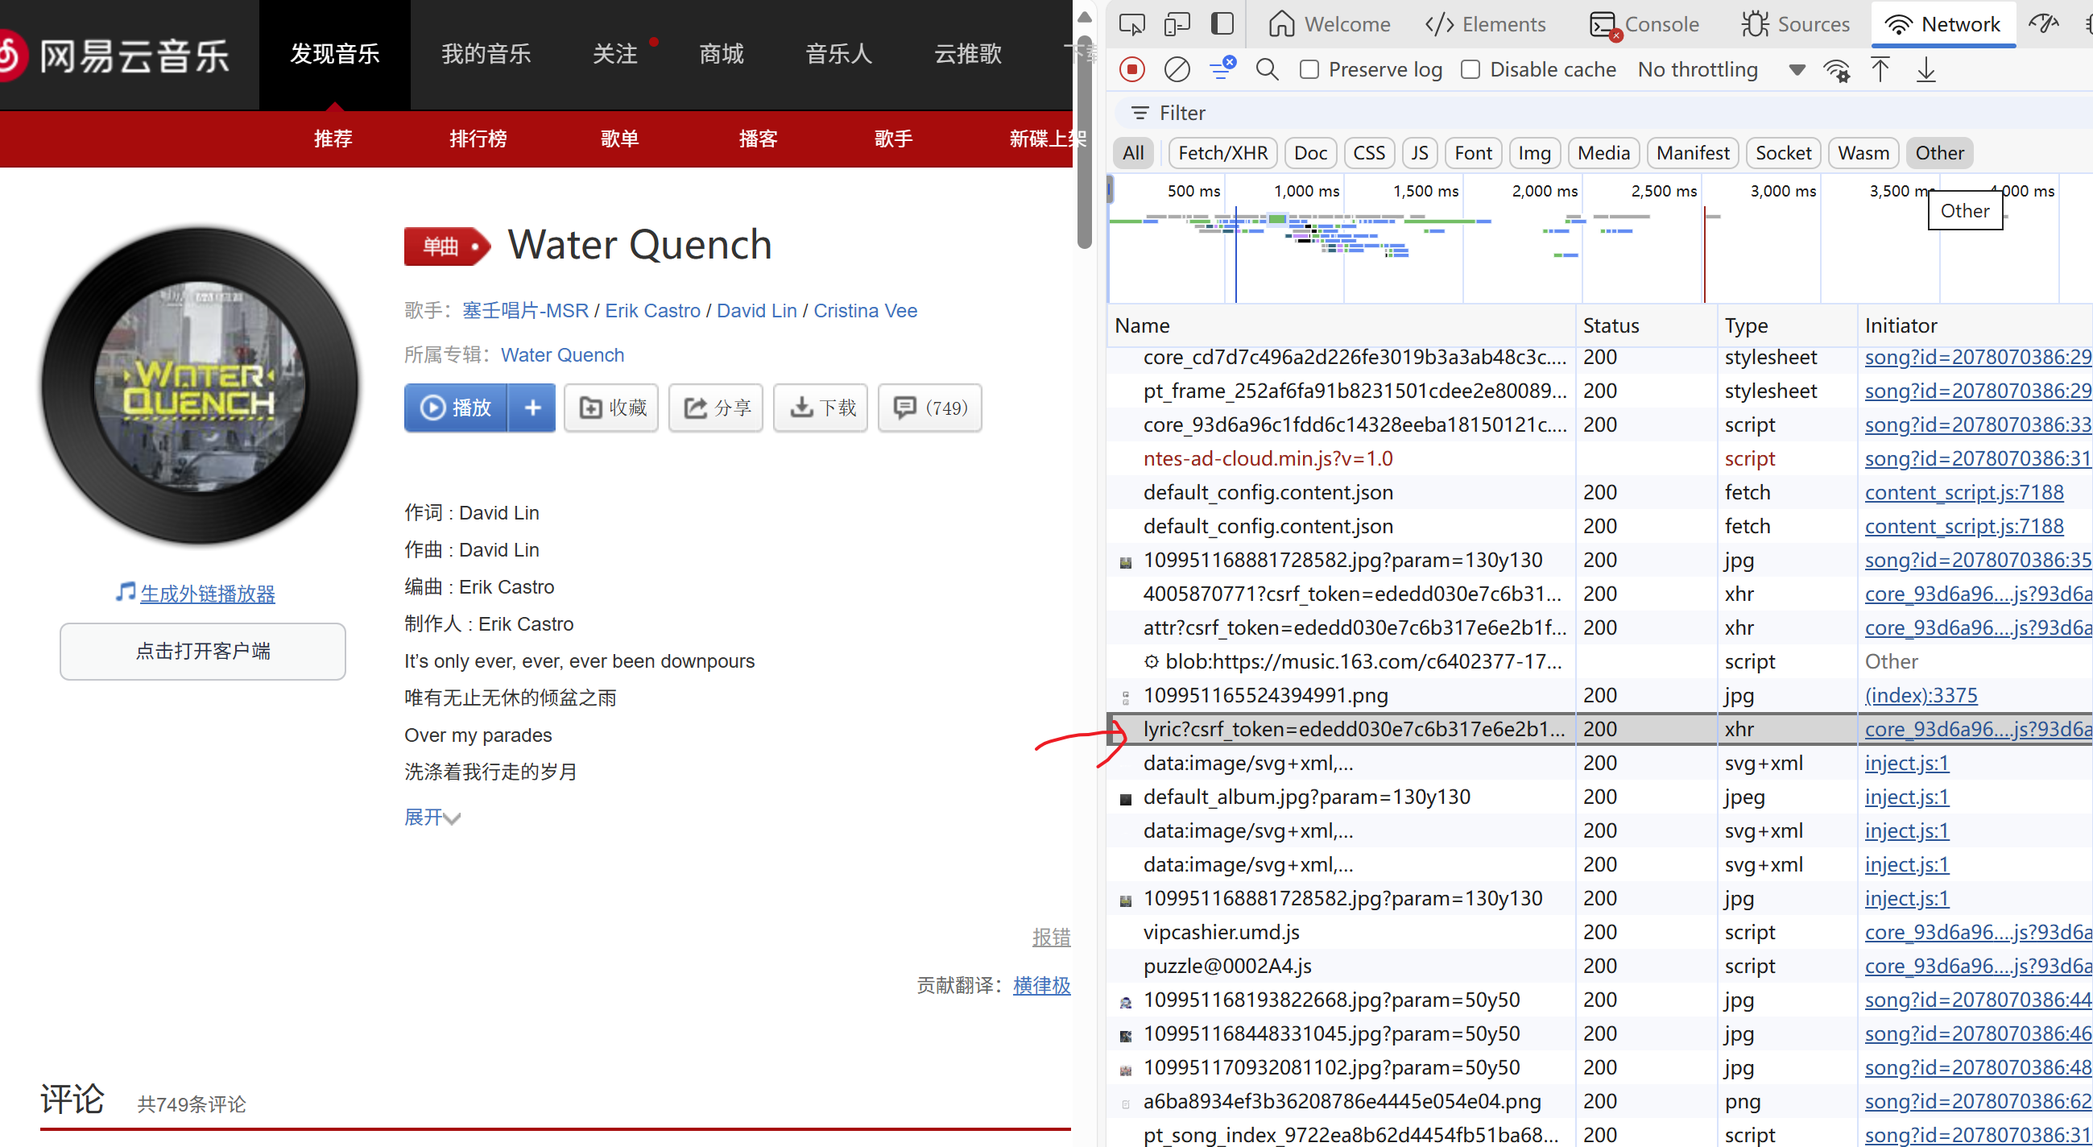Toggle the device emulation icon
Viewport: 2093px width, 1147px height.
[1177, 24]
